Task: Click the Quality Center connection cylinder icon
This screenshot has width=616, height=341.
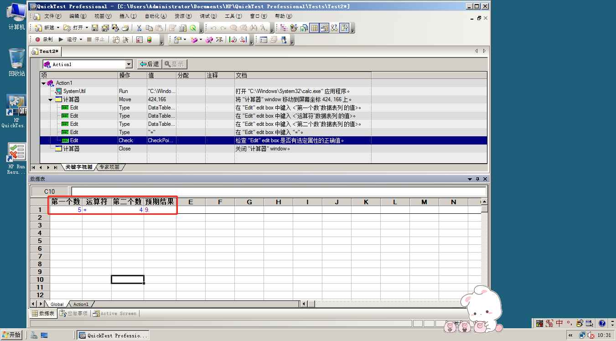Action: pyautogui.click(x=149, y=40)
